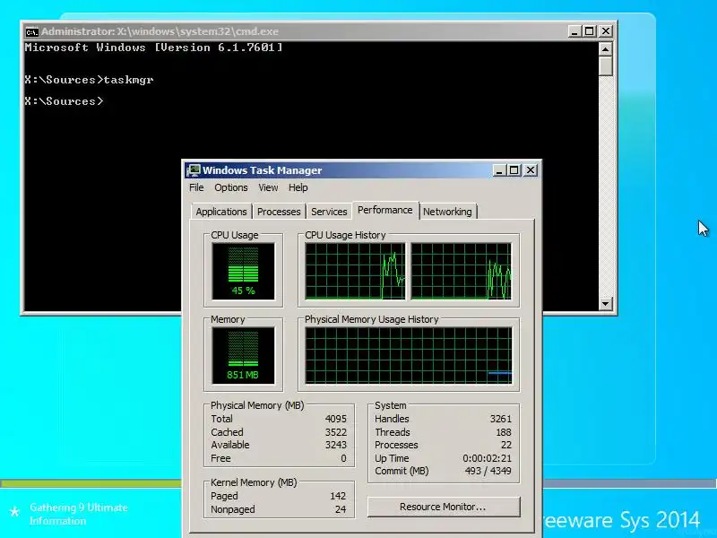Click the cmd window scrollbar thumb
The width and height of the screenshot is (717, 538).
[x=606, y=65]
